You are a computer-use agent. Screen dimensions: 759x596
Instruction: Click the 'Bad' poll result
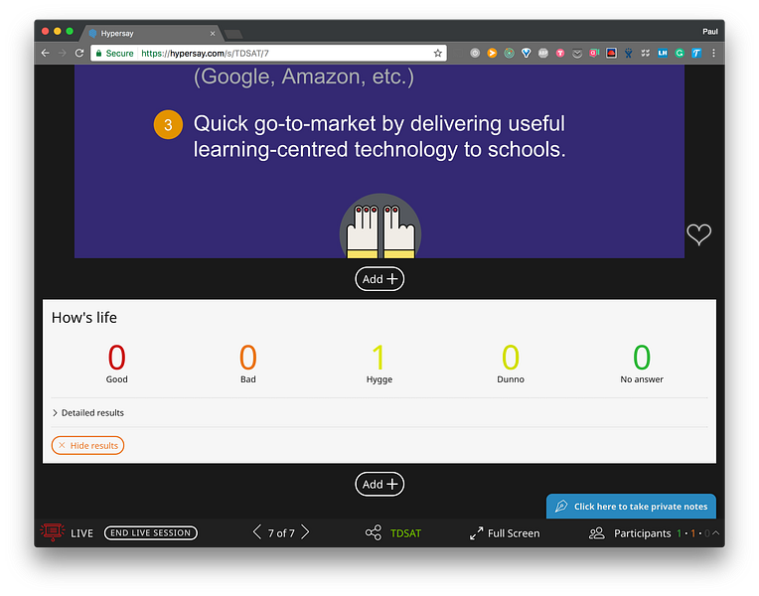click(x=247, y=364)
